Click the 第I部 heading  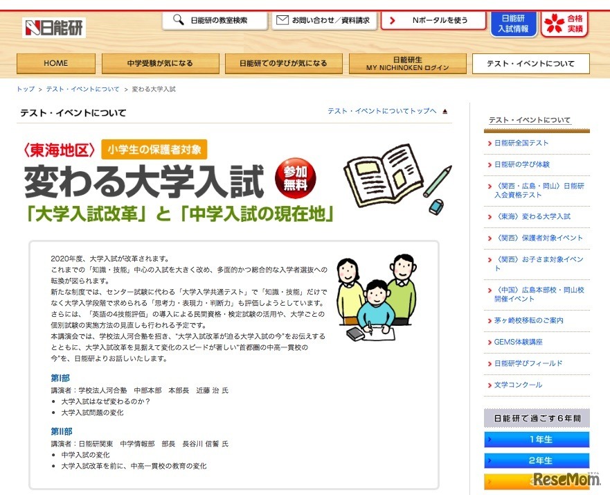60,378
